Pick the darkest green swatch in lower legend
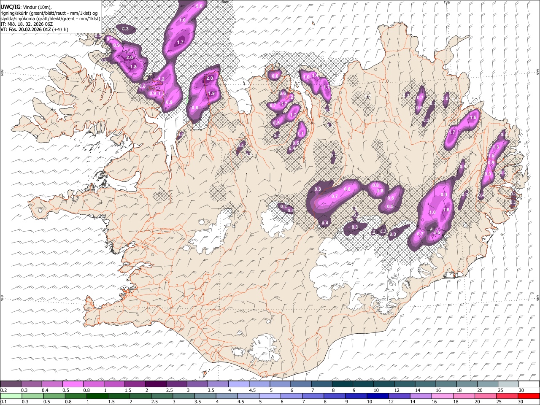The image size is (540, 405). coord(97,396)
